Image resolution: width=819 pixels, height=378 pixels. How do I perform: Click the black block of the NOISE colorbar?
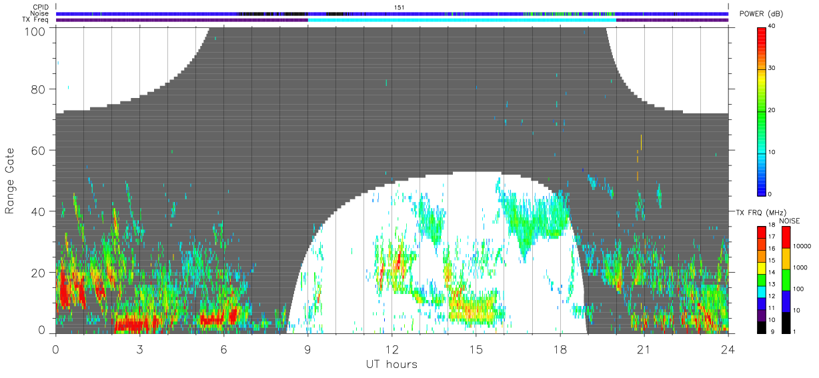tap(786, 322)
